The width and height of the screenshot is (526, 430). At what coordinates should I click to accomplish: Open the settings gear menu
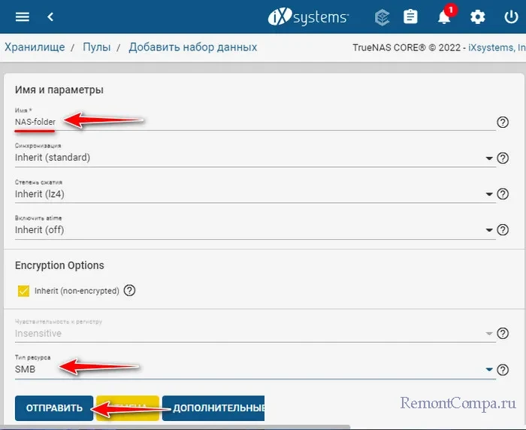pos(477,17)
